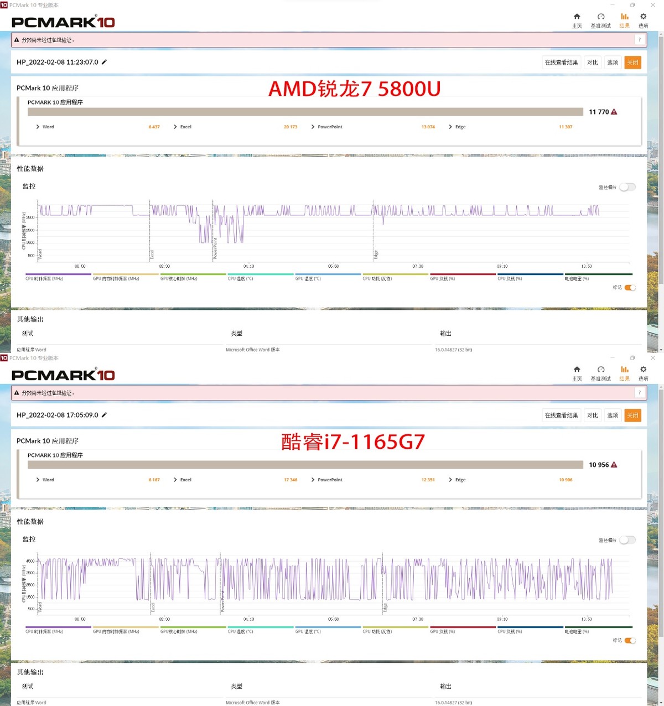Select CPU 温度 (°C) legend swatch in the 11:23:07 window
This screenshot has width=664, height=706.
[260, 274]
